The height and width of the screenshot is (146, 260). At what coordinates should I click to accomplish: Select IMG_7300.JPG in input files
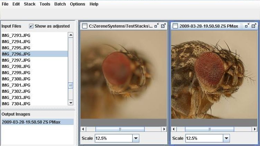click(35, 79)
